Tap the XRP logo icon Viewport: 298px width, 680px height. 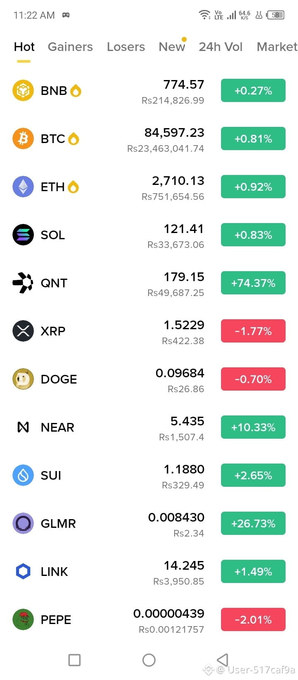point(23,331)
